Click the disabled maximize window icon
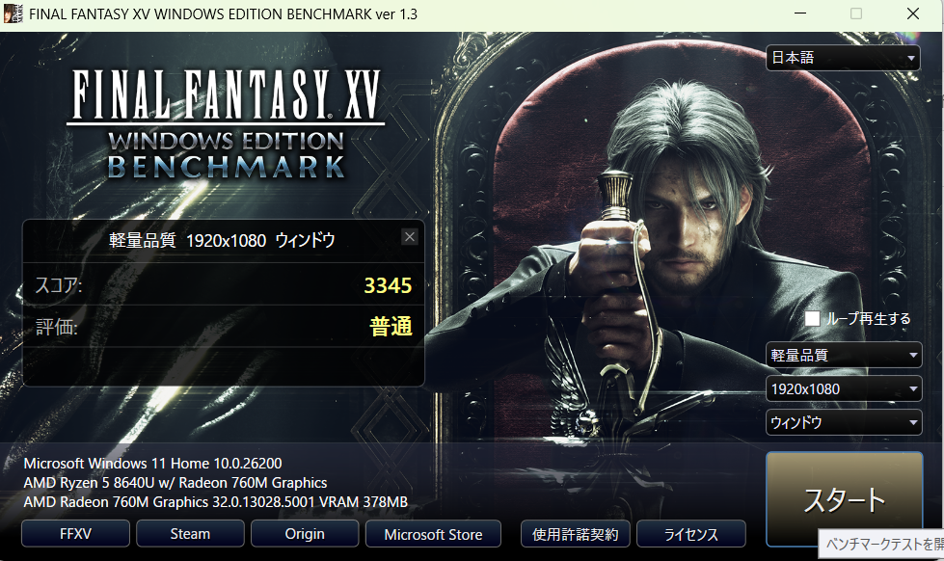944x561 pixels. (856, 13)
